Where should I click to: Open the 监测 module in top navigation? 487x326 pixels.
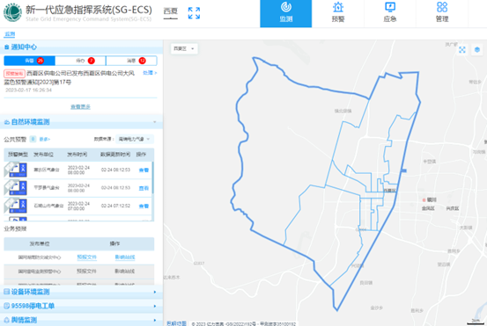(x=285, y=14)
